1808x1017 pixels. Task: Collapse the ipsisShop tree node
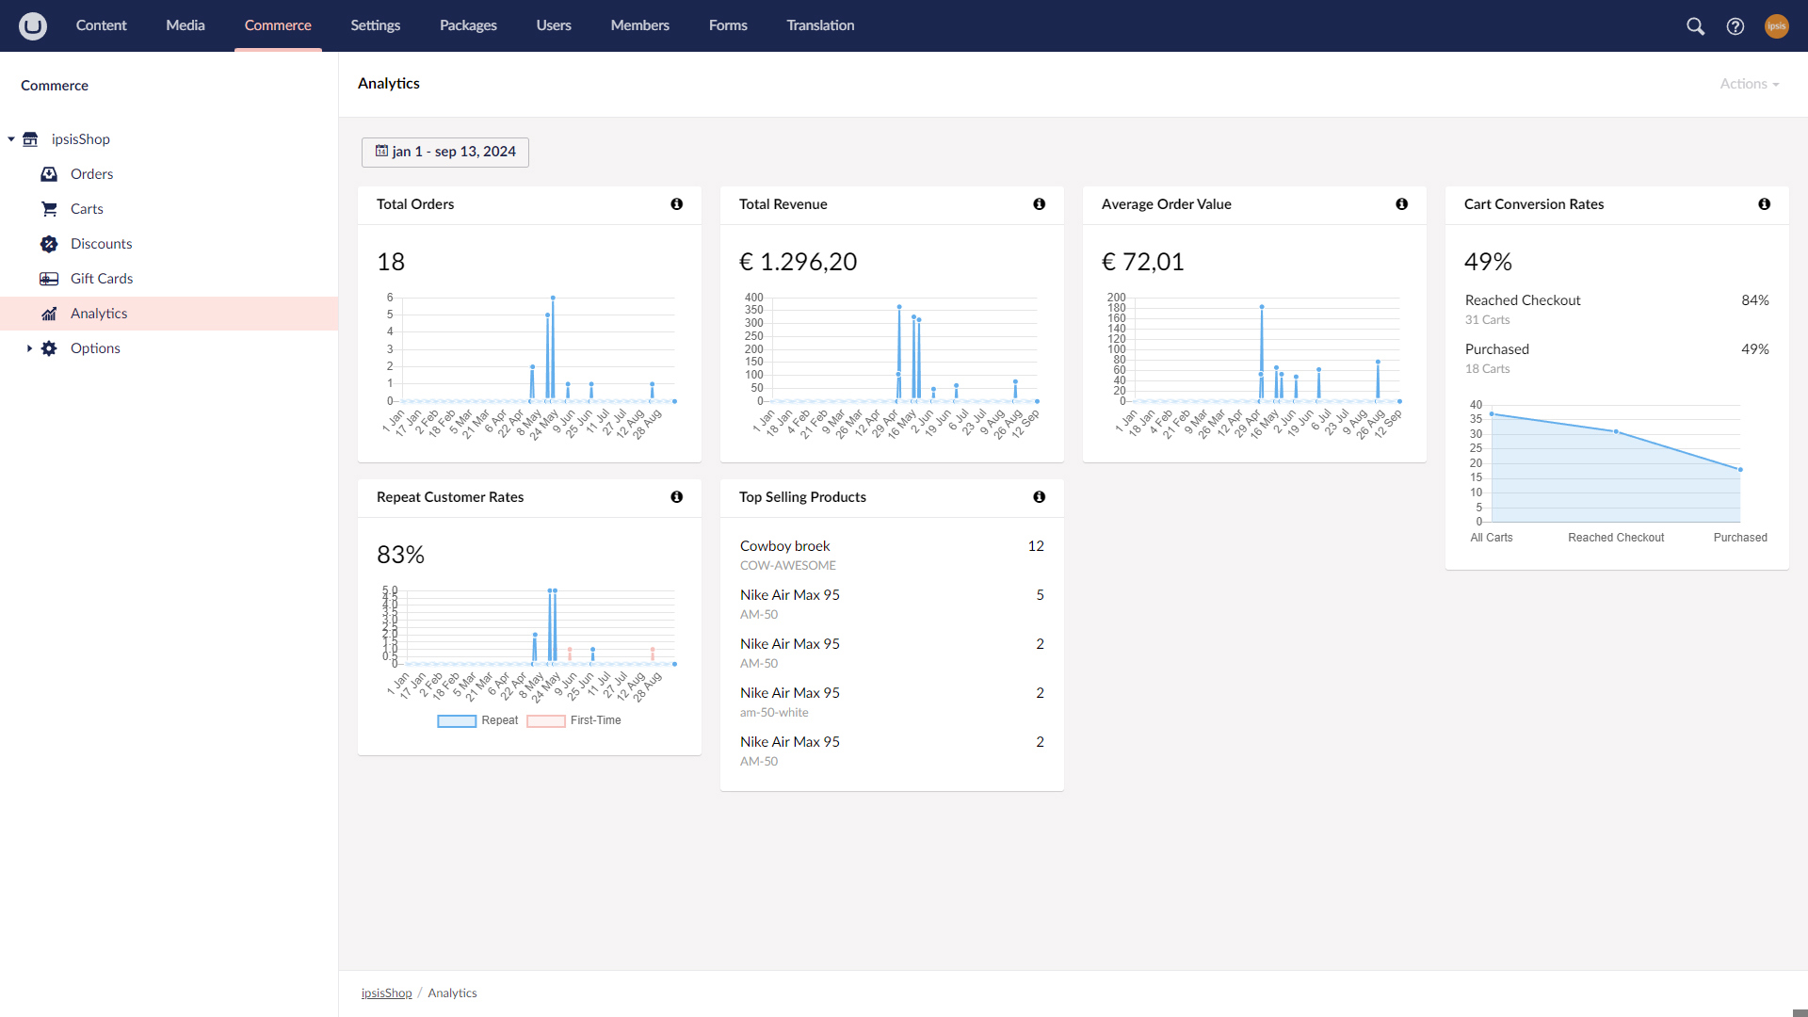pos(11,139)
